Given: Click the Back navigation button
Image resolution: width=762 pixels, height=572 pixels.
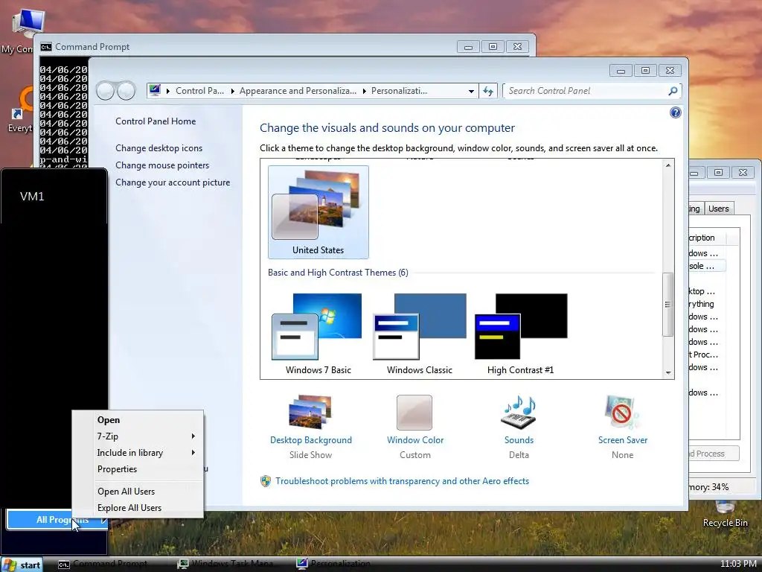Looking at the screenshot, I should click(x=105, y=91).
